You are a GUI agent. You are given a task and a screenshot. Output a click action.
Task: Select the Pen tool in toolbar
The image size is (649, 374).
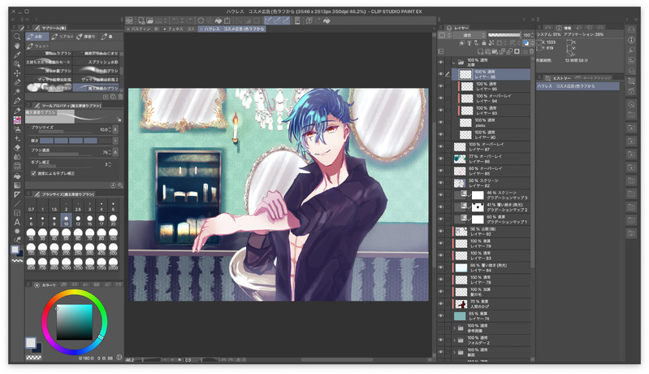coord(17,101)
